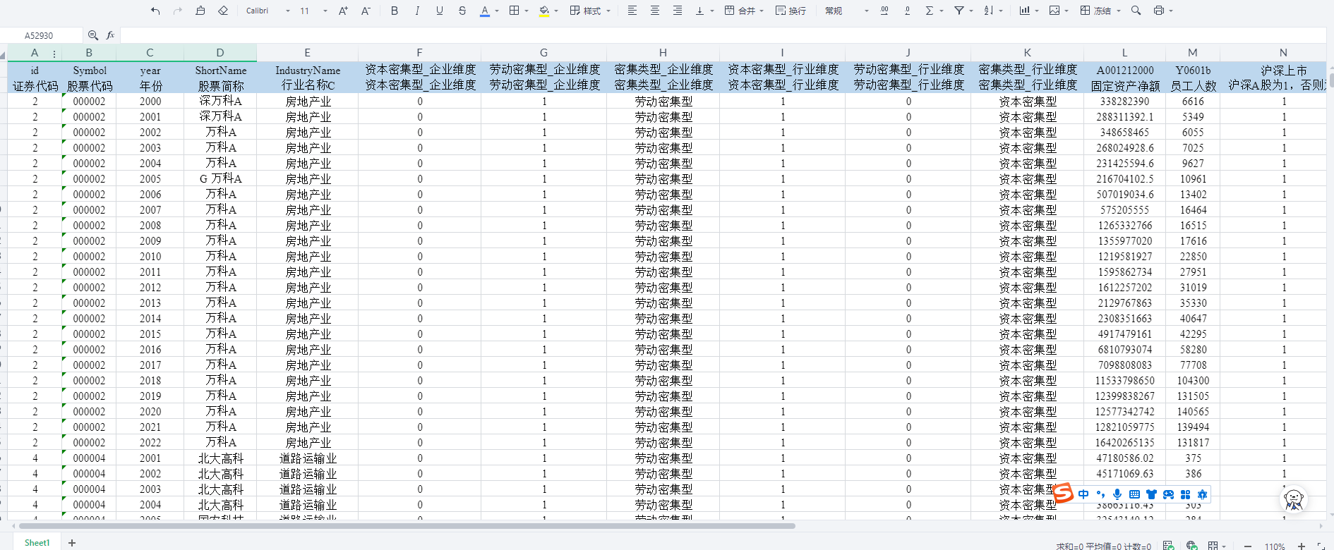Toggle bold formatting
This screenshot has height=550, width=1334.
pos(395,11)
